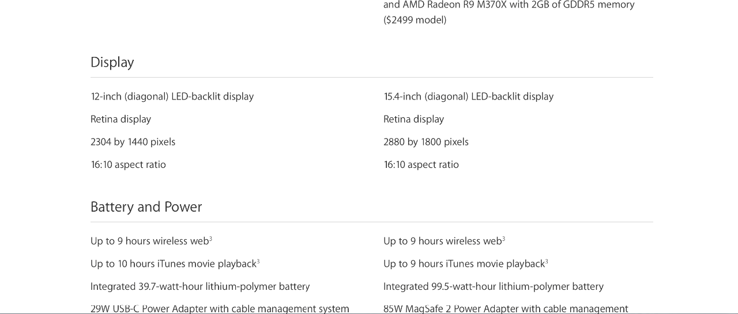Select the 12-inch LED-backlit display text
This screenshot has height=314, width=738.
(172, 97)
